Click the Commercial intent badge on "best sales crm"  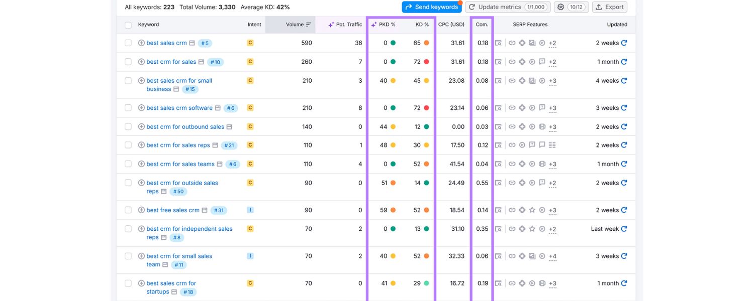pyautogui.click(x=250, y=43)
